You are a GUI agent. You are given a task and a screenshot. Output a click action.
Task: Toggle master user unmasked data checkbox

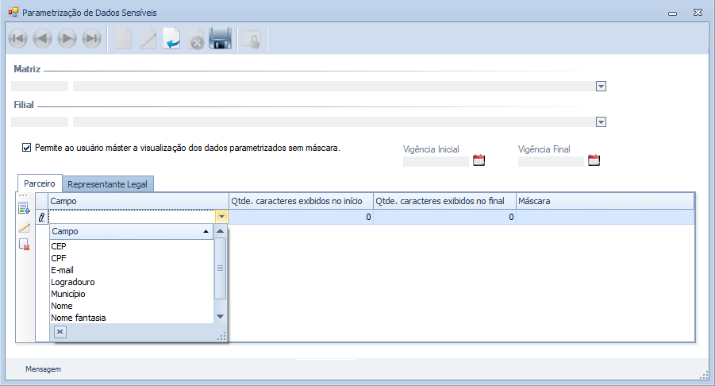[x=27, y=147]
